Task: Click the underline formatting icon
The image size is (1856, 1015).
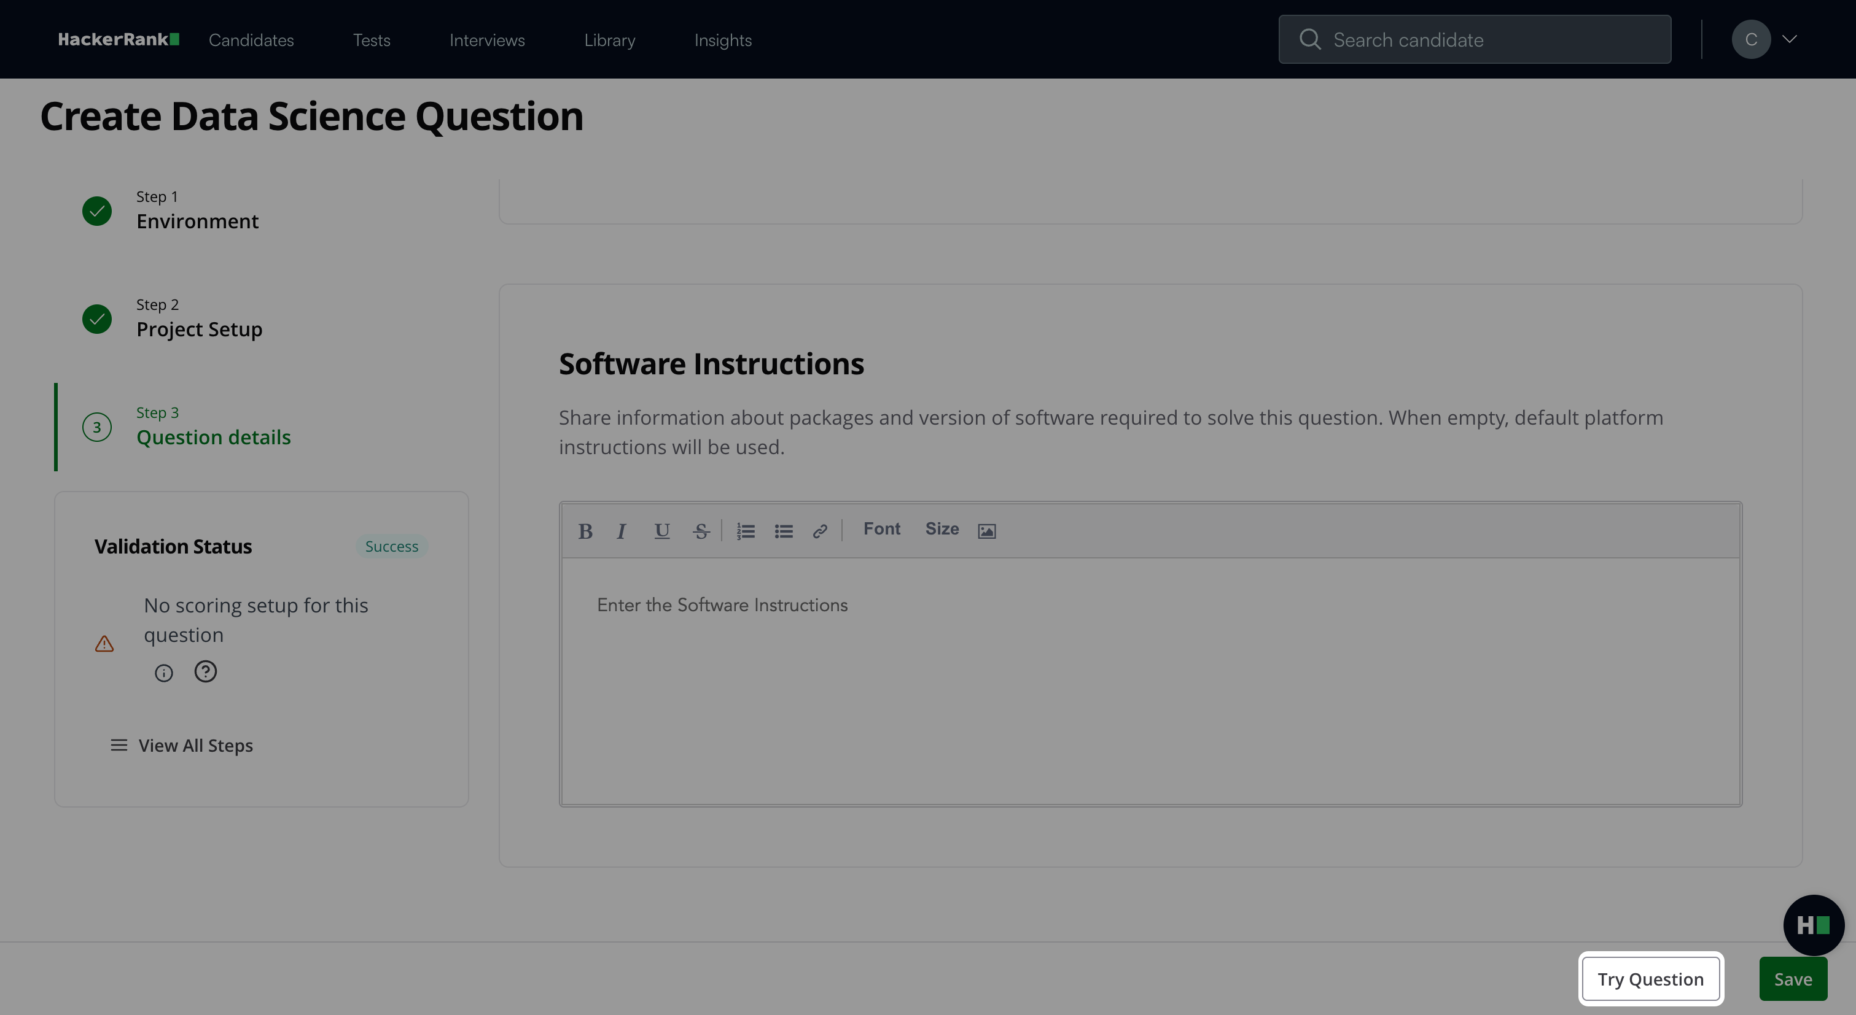Action: 661,531
